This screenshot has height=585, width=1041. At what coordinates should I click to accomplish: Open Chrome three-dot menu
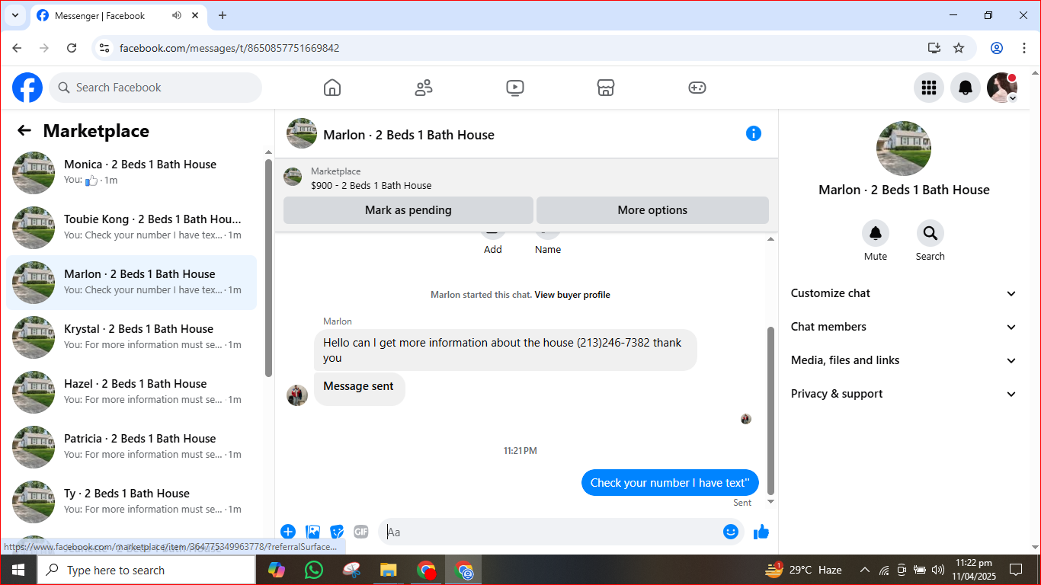[1024, 48]
